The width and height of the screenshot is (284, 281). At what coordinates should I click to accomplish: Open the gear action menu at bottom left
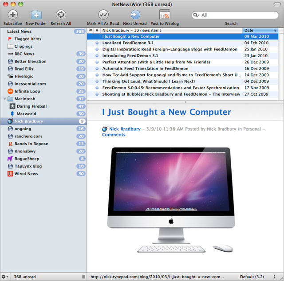pos(5,277)
